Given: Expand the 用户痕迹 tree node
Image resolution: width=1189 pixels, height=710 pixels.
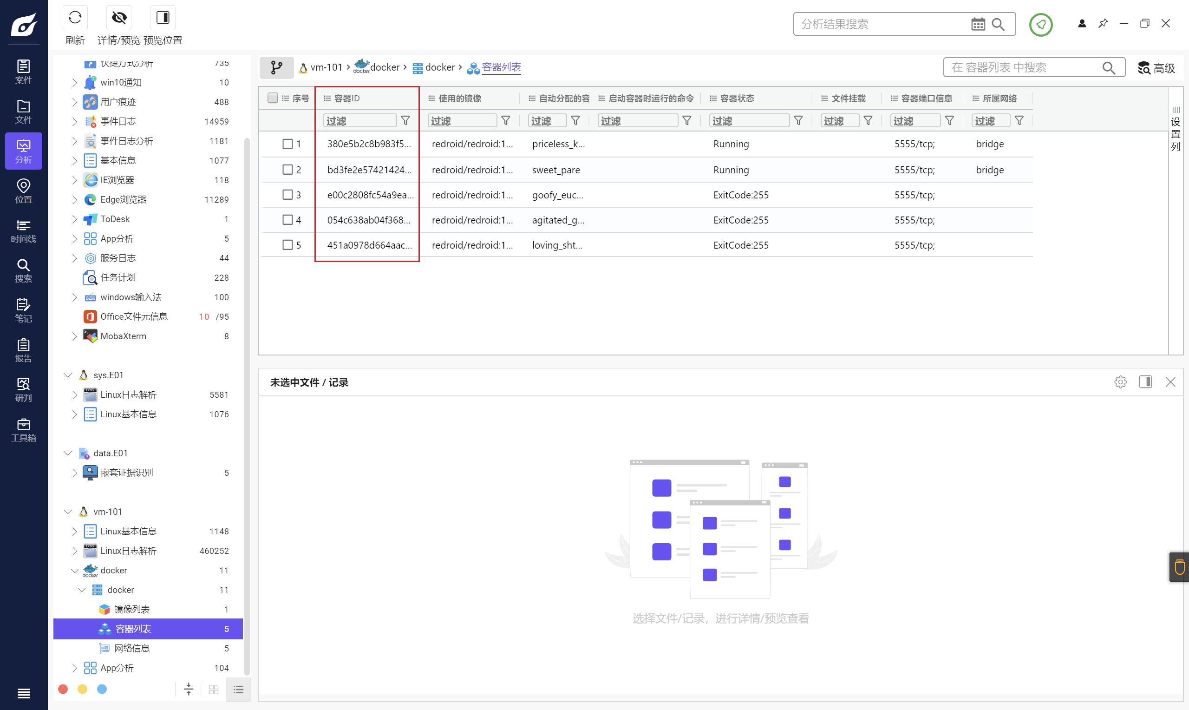Looking at the screenshot, I should click(x=75, y=102).
